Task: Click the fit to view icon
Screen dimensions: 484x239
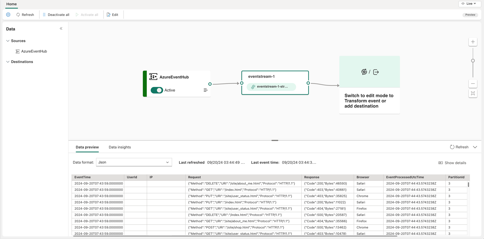Action: click(x=473, y=93)
